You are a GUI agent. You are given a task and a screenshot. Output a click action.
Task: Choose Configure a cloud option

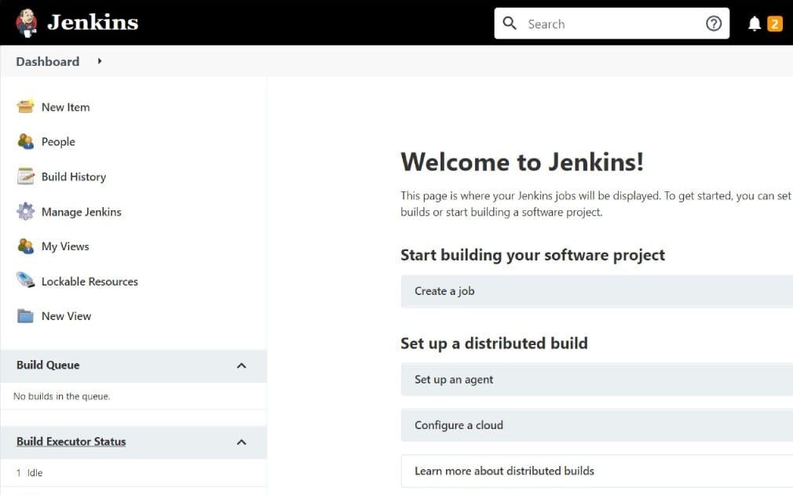[x=459, y=425]
